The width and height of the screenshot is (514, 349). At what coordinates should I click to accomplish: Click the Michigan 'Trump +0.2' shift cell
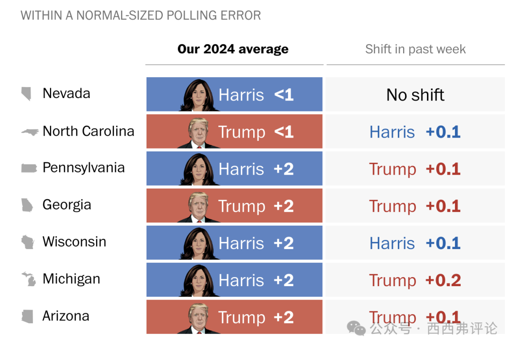[x=415, y=280]
